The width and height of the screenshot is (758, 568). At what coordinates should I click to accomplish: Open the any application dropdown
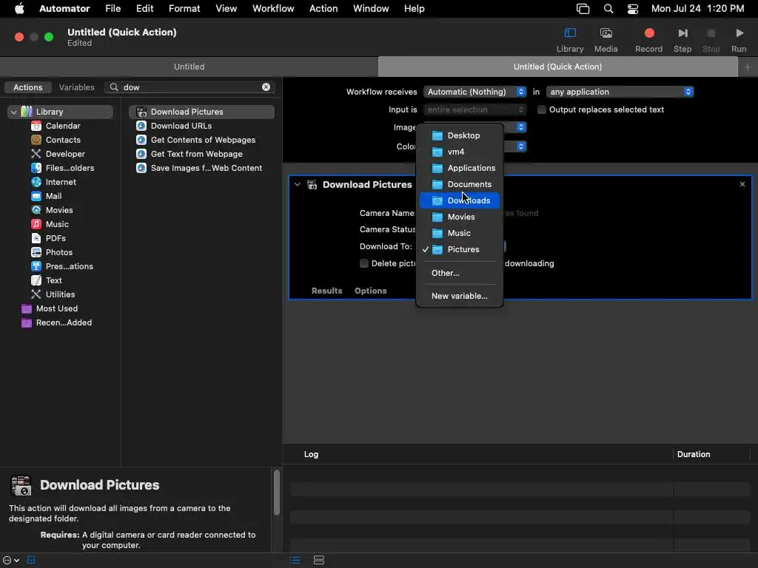pos(620,92)
